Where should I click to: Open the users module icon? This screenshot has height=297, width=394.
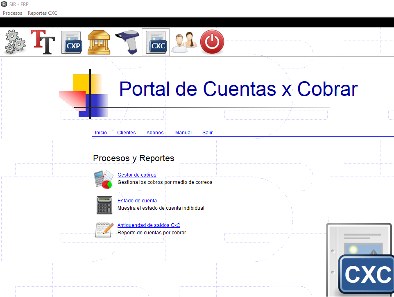click(x=184, y=42)
